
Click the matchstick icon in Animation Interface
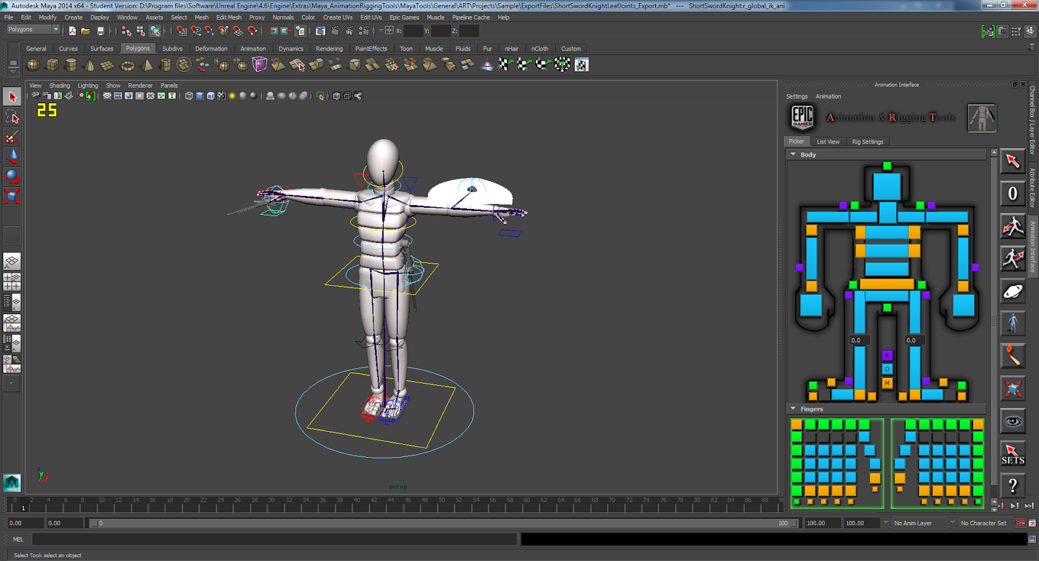click(x=1012, y=356)
